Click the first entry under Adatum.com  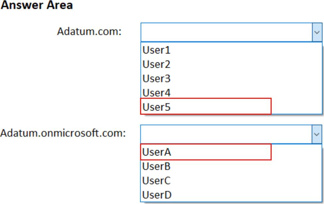[156, 50]
